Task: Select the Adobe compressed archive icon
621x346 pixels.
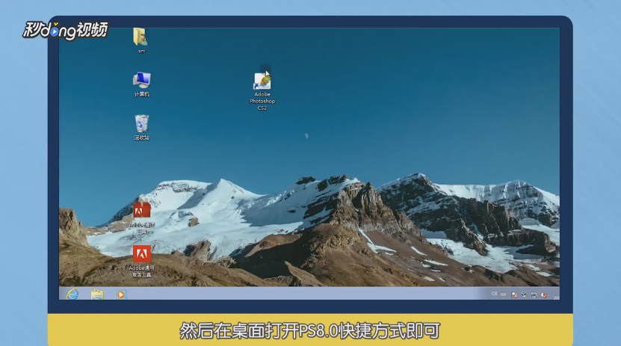Action: click(141, 210)
